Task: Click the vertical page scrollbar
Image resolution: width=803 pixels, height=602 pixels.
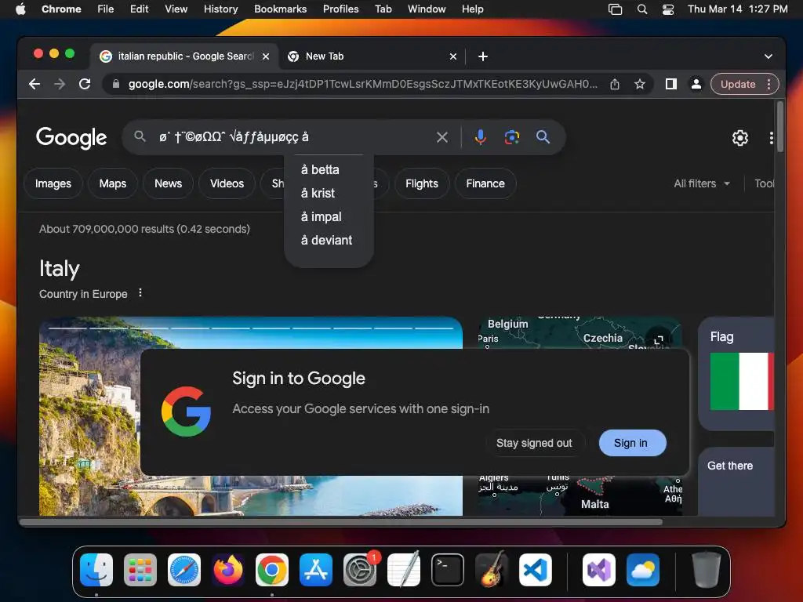Action: [x=780, y=127]
